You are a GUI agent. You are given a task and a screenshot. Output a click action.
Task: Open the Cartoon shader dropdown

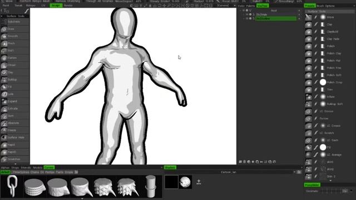[294, 172]
